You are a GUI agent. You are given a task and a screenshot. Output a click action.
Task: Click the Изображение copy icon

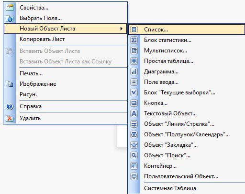coord(10,84)
